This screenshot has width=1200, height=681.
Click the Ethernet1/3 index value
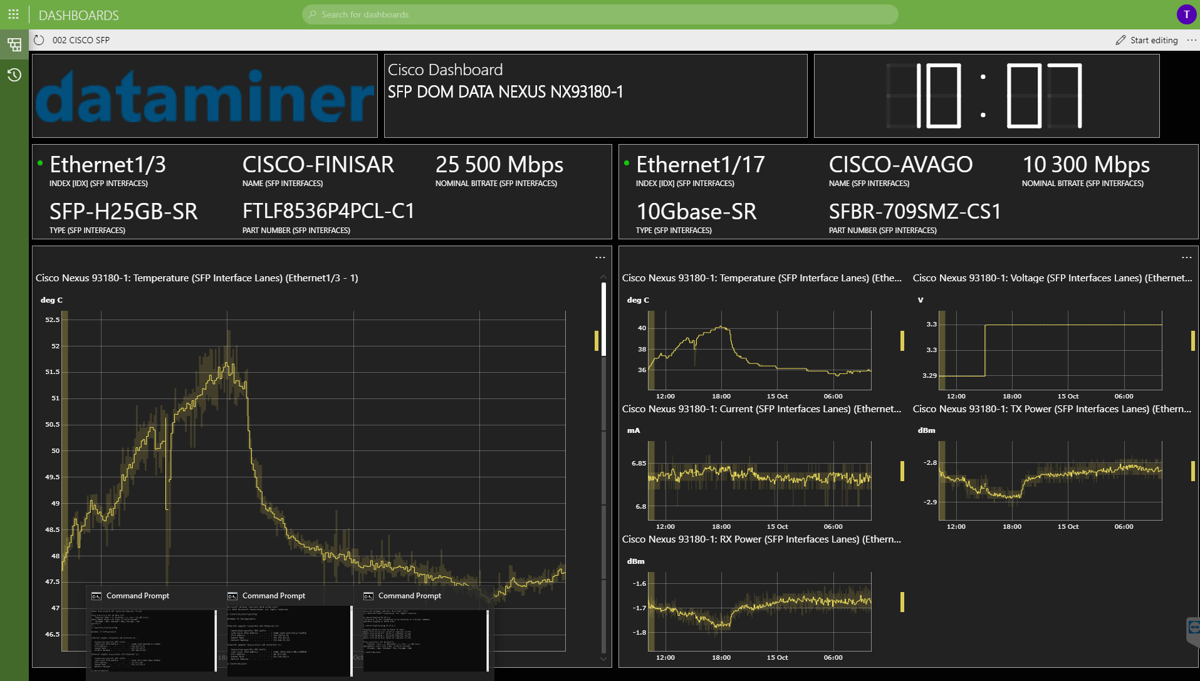108,165
